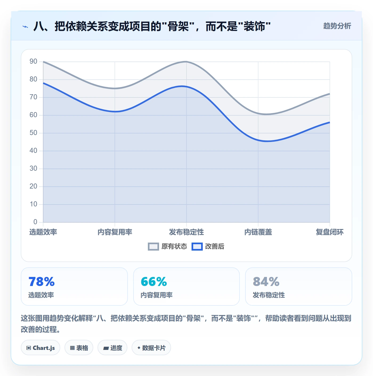Click the 内链覆盖 x-axis label
The width and height of the screenshot is (373, 376).
point(258,232)
